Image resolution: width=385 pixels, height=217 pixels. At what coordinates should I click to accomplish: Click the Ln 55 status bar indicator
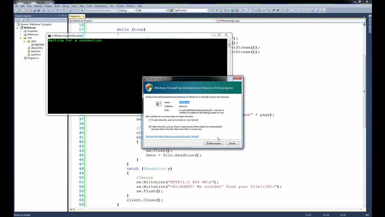(308, 215)
